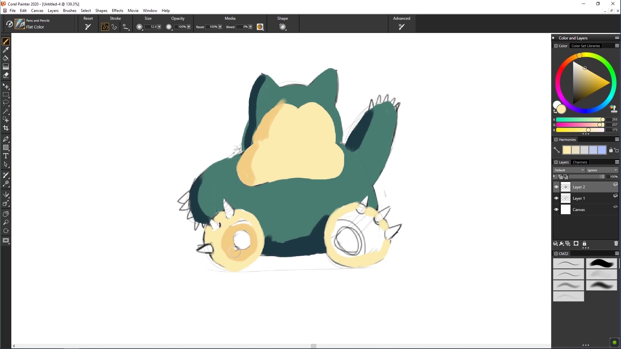Open the Ignore composite depth dropdown
The height and width of the screenshot is (349, 621).
[602, 170]
